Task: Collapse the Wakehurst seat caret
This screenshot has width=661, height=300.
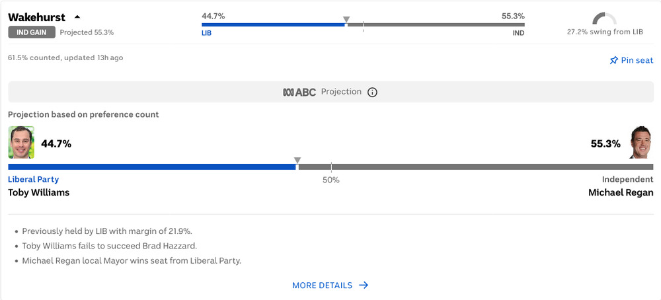Action: (x=77, y=17)
